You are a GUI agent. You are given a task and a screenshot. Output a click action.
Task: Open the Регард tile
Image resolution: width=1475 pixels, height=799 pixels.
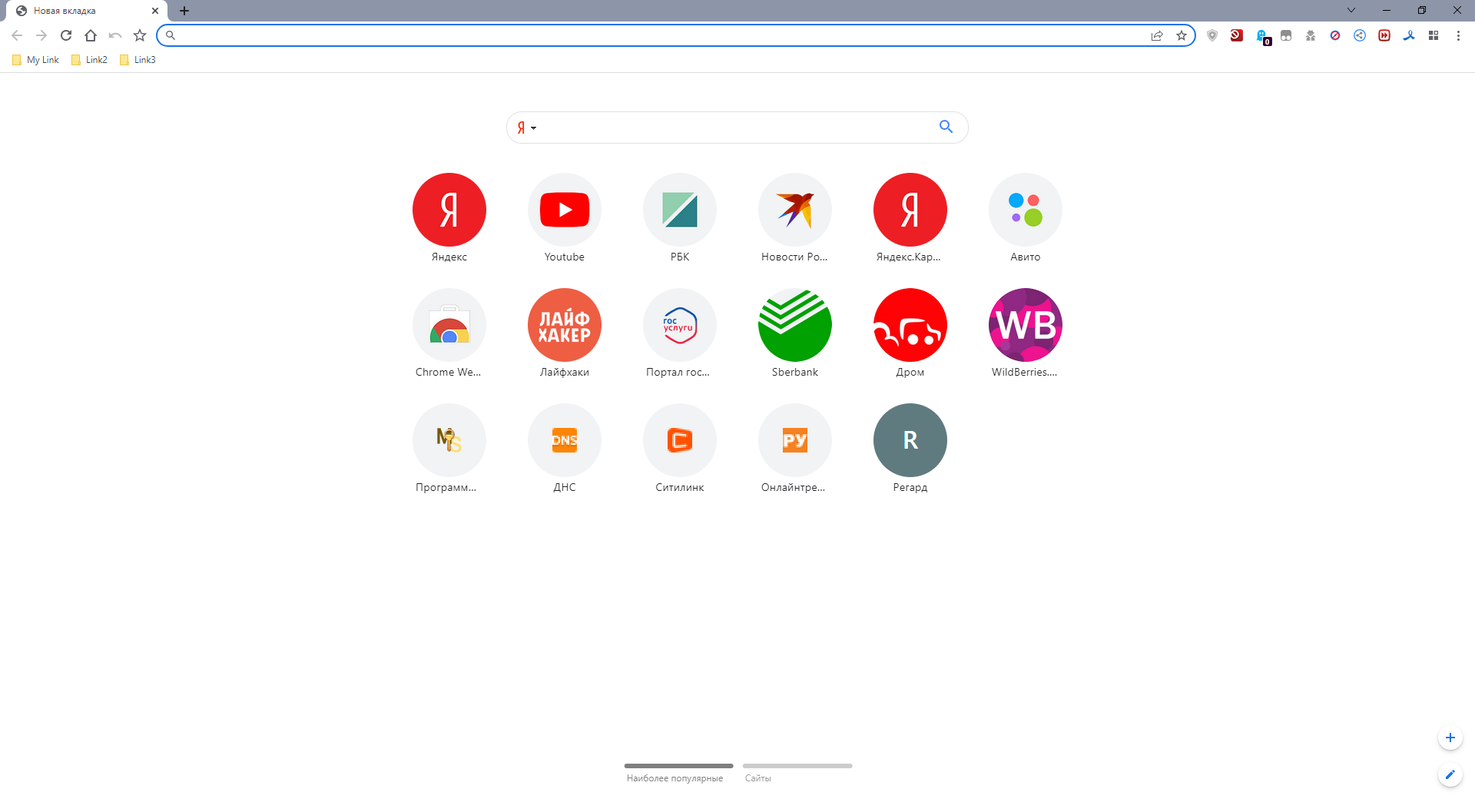click(910, 440)
